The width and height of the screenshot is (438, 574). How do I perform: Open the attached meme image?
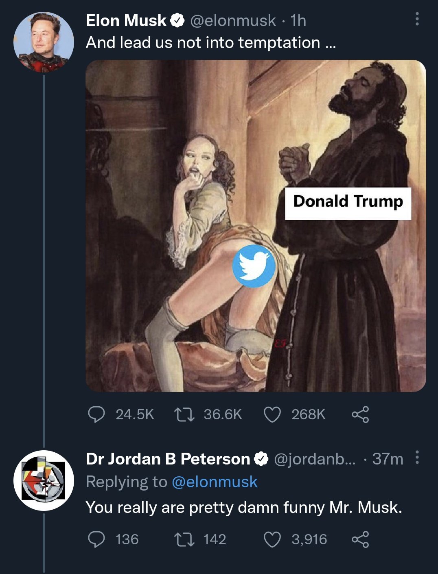pos(256,226)
